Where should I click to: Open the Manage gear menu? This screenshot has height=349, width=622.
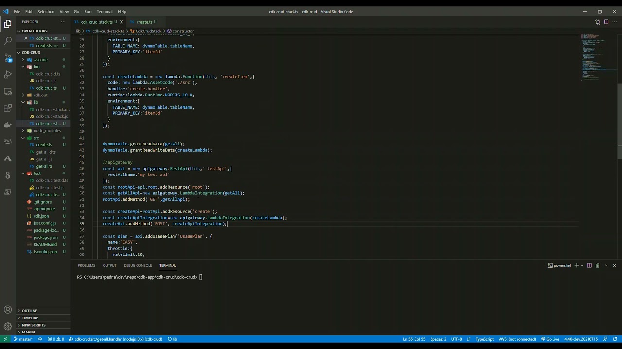(8, 326)
